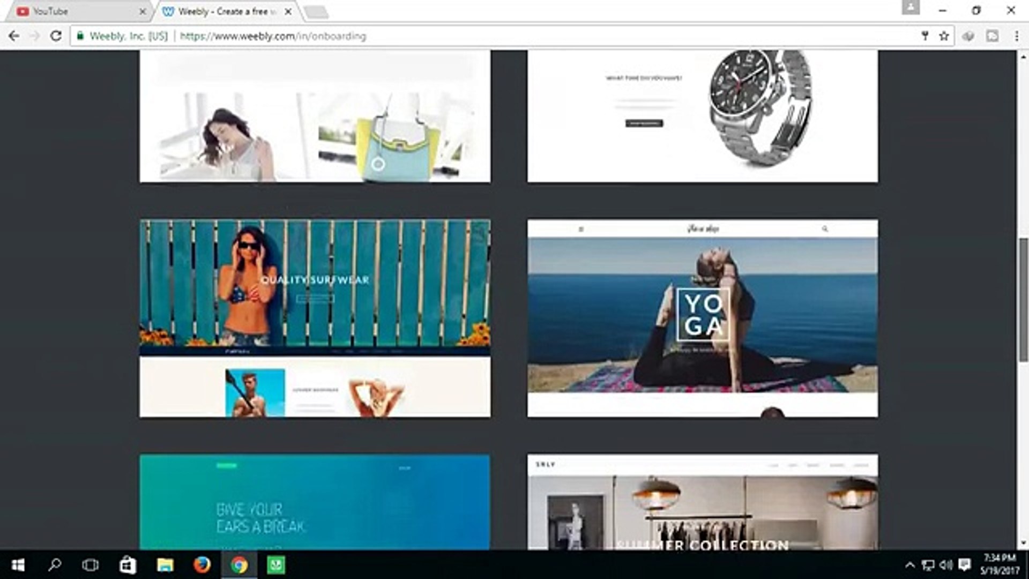Screen dimensions: 1029x579
Task: Expand hidden icons in the system tray
Action: pyautogui.click(x=909, y=565)
